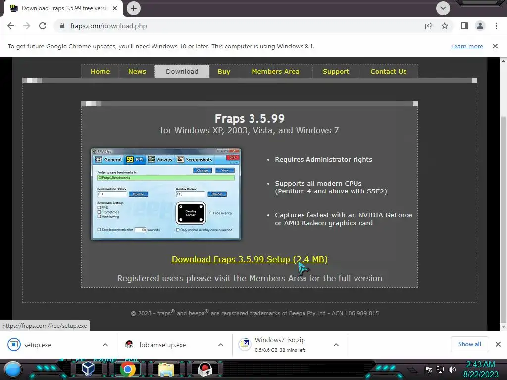The width and height of the screenshot is (507, 380).
Task: Dismiss the Chrome update notification bar
Action: coord(495,46)
